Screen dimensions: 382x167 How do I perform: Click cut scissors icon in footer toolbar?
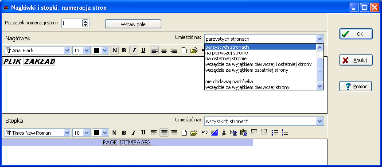pyautogui.click(x=224, y=133)
